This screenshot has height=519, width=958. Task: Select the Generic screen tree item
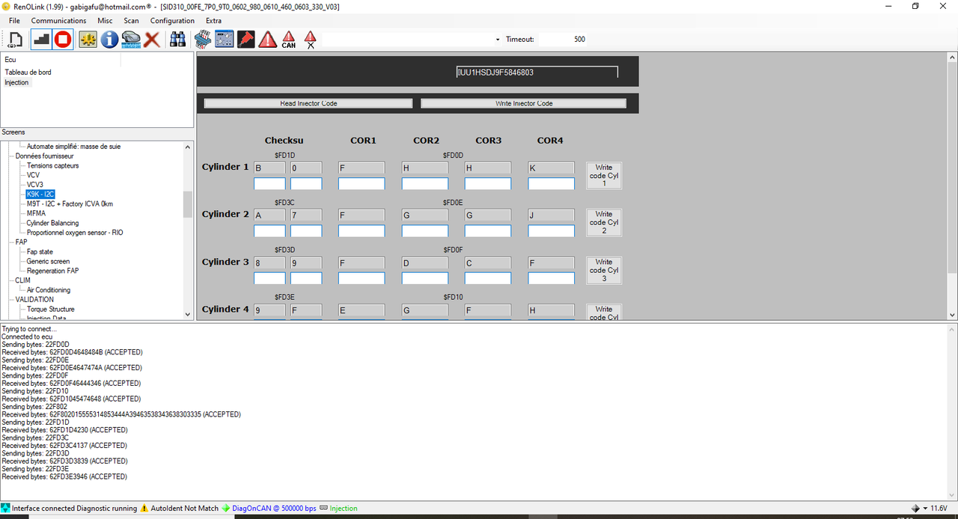point(48,262)
